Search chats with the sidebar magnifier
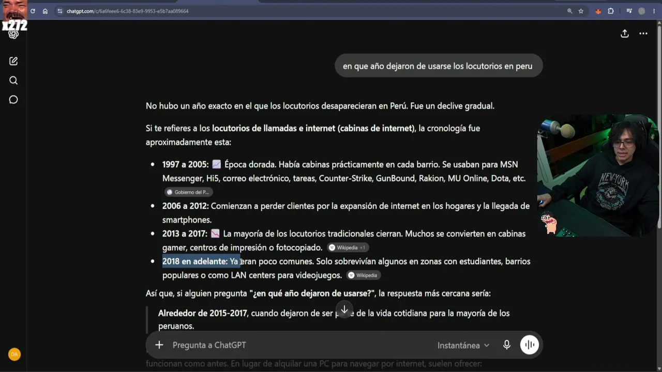 click(13, 81)
